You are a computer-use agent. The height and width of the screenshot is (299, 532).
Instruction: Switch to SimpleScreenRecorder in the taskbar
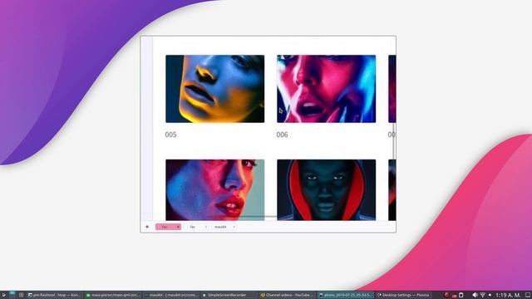coord(229,295)
